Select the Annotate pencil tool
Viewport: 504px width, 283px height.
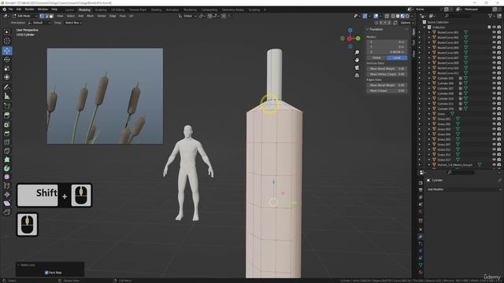pos(7,87)
